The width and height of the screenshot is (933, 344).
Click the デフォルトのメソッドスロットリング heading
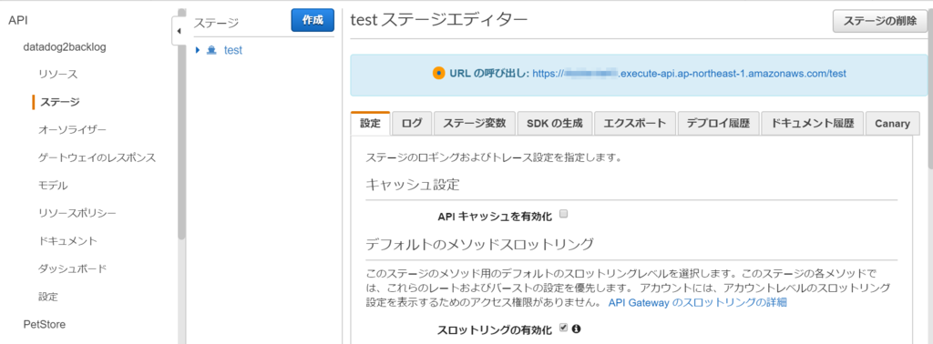(479, 244)
